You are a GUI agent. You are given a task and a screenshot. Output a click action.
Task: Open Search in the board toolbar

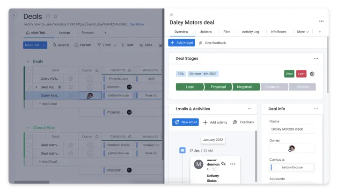61,45
